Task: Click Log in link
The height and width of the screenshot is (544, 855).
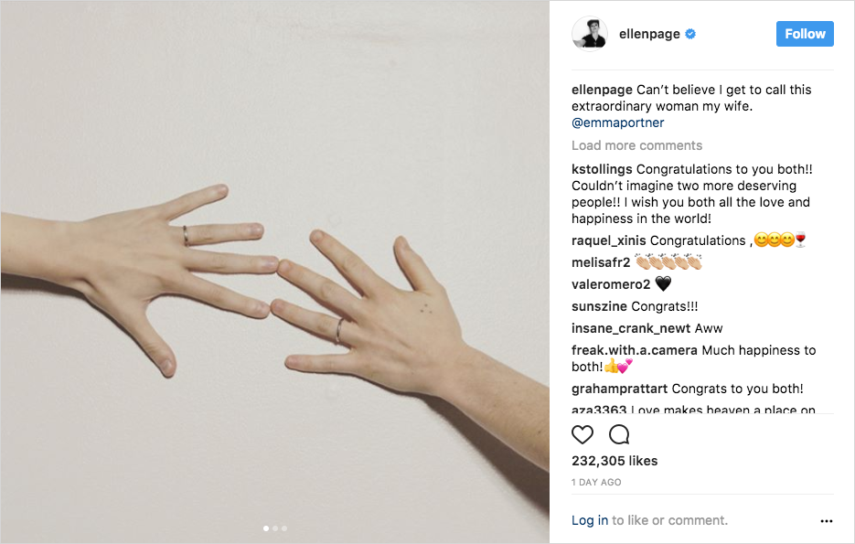Action: [x=590, y=520]
